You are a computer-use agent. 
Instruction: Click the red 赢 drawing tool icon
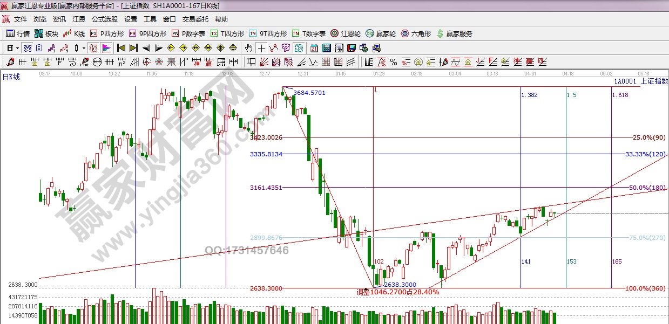(x=208, y=61)
